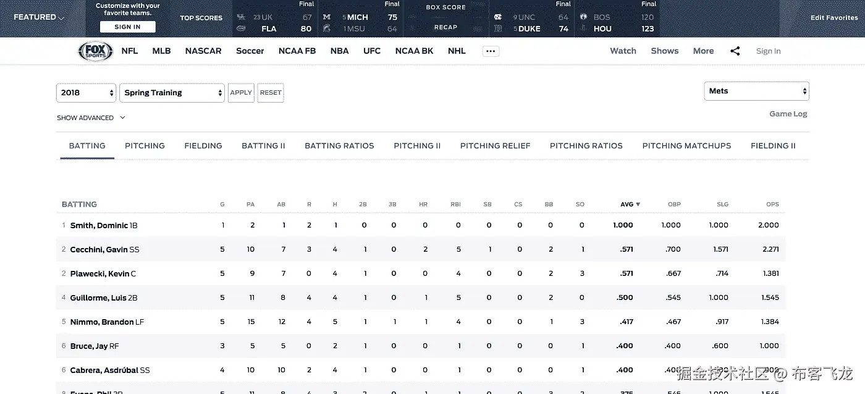Switch to the Pitching tab
The height and width of the screenshot is (394, 865).
145,146
